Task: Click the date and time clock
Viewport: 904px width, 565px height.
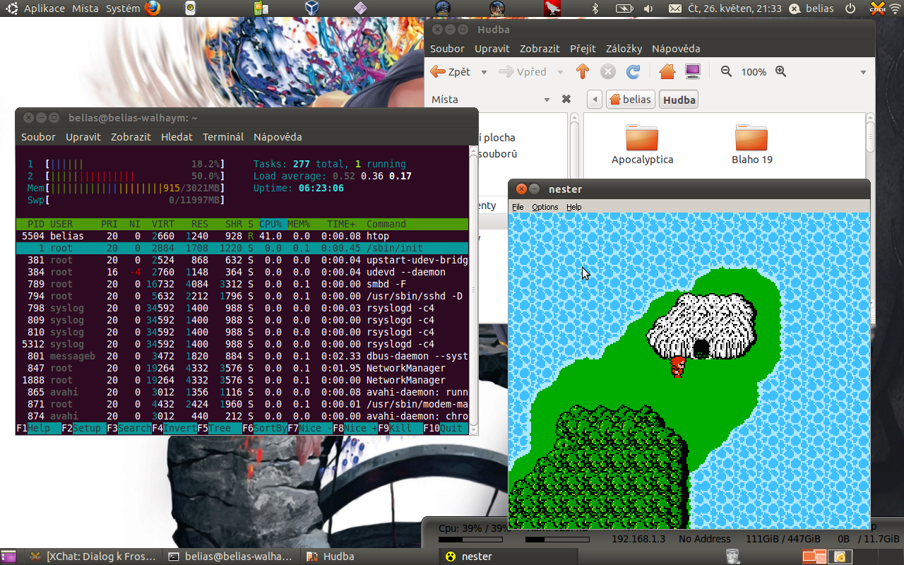Action: (x=734, y=8)
